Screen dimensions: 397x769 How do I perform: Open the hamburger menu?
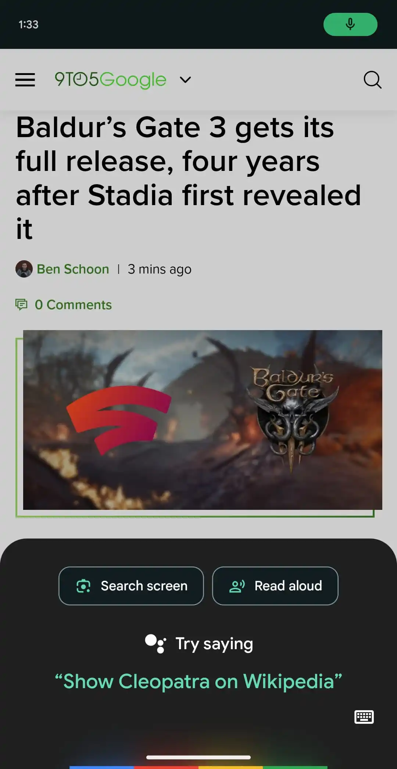(25, 79)
